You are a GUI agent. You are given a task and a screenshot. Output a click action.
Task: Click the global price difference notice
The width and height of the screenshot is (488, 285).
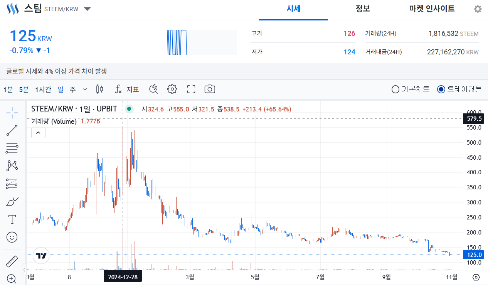pos(56,71)
